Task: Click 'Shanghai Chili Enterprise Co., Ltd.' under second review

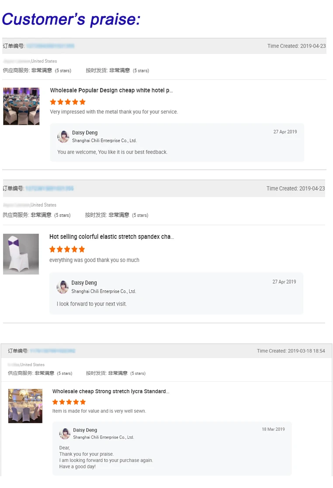Action: pyautogui.click(x=104, y=291)
